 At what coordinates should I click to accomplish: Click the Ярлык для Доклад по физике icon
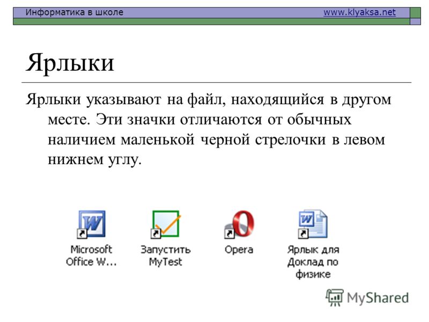[313, 224]
